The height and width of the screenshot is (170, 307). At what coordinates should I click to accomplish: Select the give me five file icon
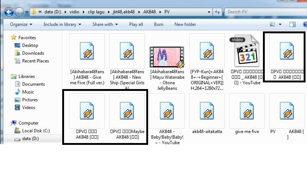(x=247, y=111)
